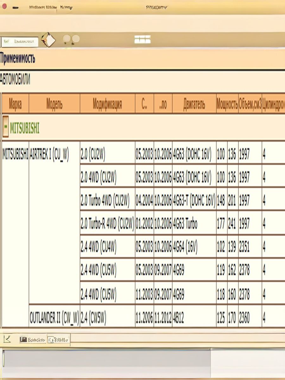Click the dash button in the title bar
Image resolution: width=285 pixels, height=380 pixels.
pyautogui.click(x=15, y=7)
